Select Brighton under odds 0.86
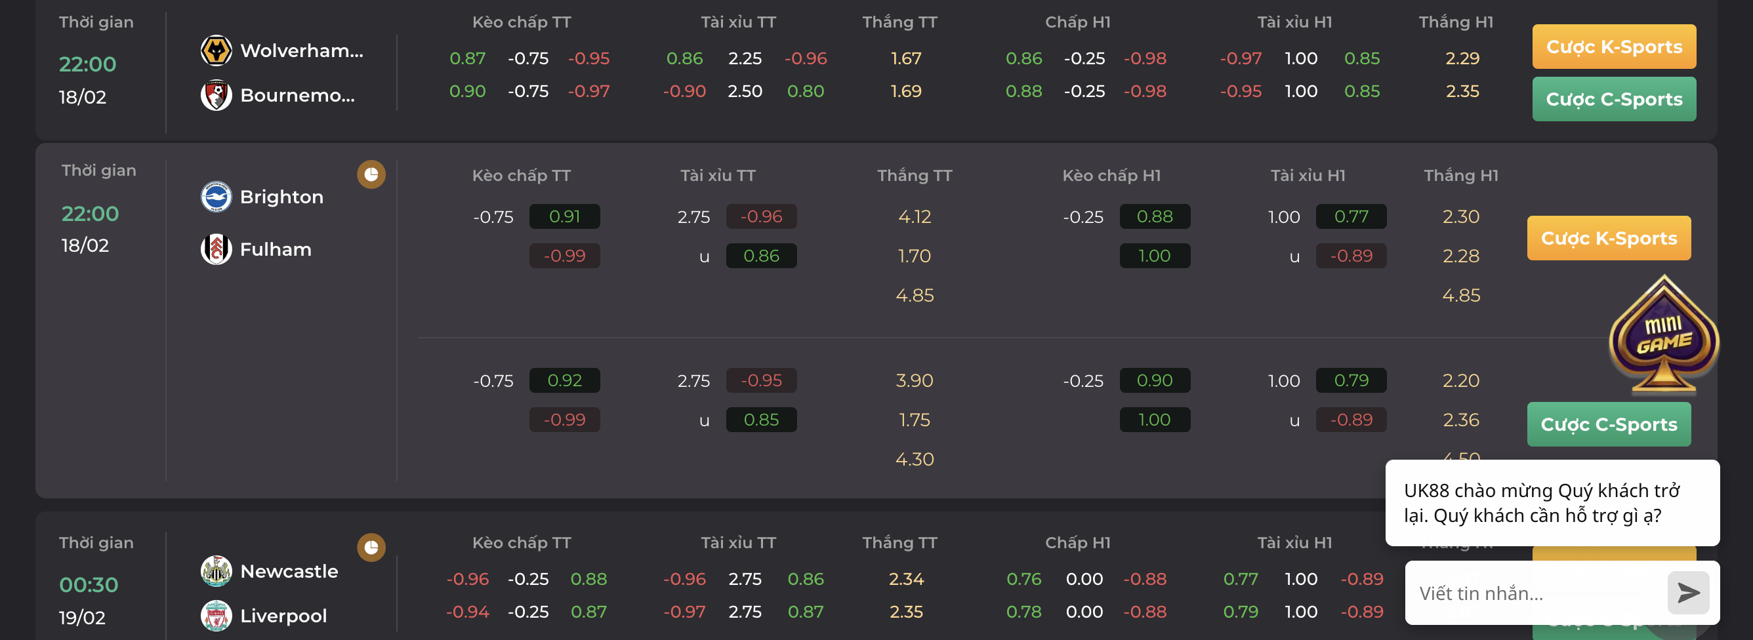The image size is (1753, 640). (761, 256)
